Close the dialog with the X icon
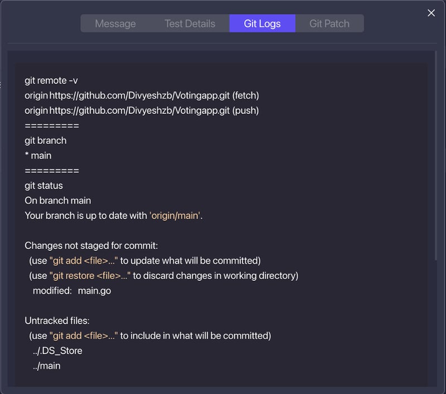The image size is (446, 394). point(431,13)
